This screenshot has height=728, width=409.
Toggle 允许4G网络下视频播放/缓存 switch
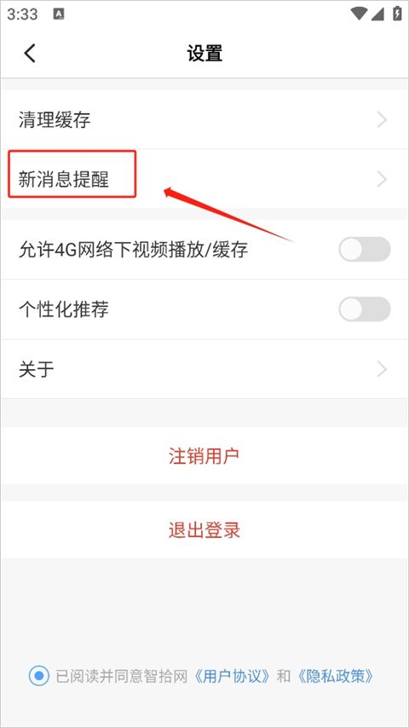point(365,249)
